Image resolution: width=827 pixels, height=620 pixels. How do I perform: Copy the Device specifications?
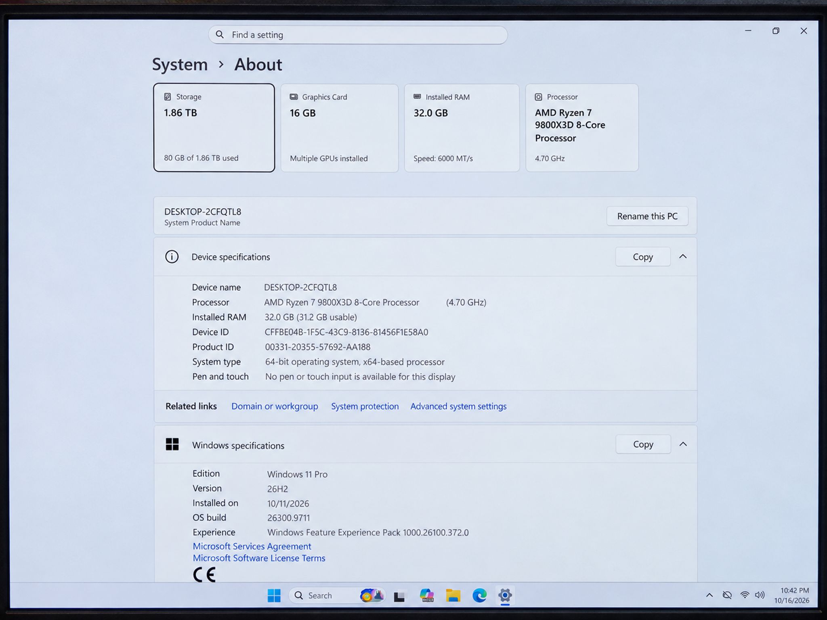pyautogui.click(x=643, y=257)
